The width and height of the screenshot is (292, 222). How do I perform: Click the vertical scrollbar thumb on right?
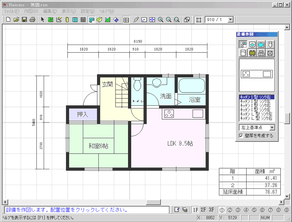tap(287, 118)
